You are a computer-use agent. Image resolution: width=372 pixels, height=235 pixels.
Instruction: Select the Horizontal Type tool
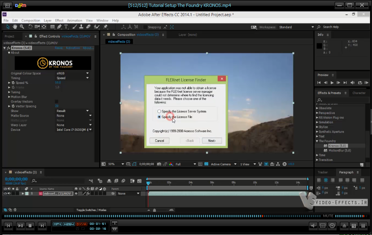[66, 27]
